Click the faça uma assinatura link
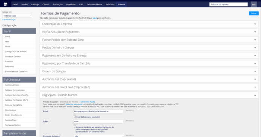261x137 pixels. [155, 107]
